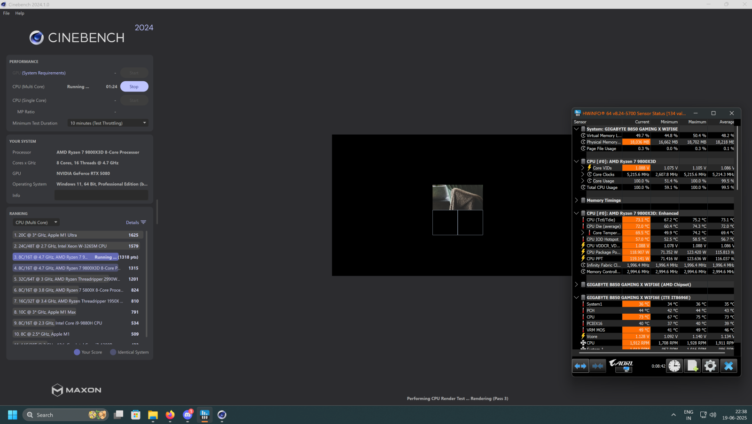Click the ranking list vertical scrollbar

pos(147,284)
